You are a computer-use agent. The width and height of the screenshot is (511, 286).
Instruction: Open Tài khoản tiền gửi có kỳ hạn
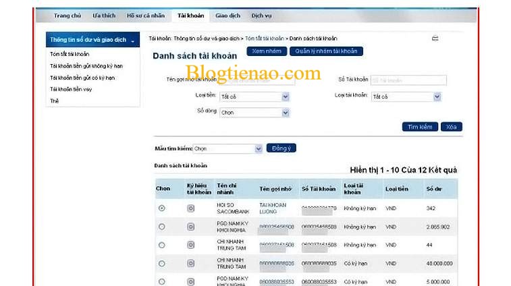[x=82, y=78]
